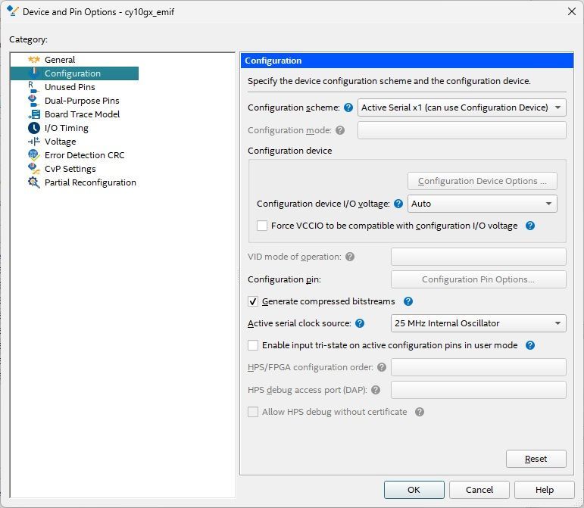584x508 pixels.
Task: Click the General category star icon
Action: (x=34, y=60)
